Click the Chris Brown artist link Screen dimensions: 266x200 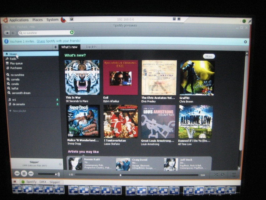pos(186,102)
